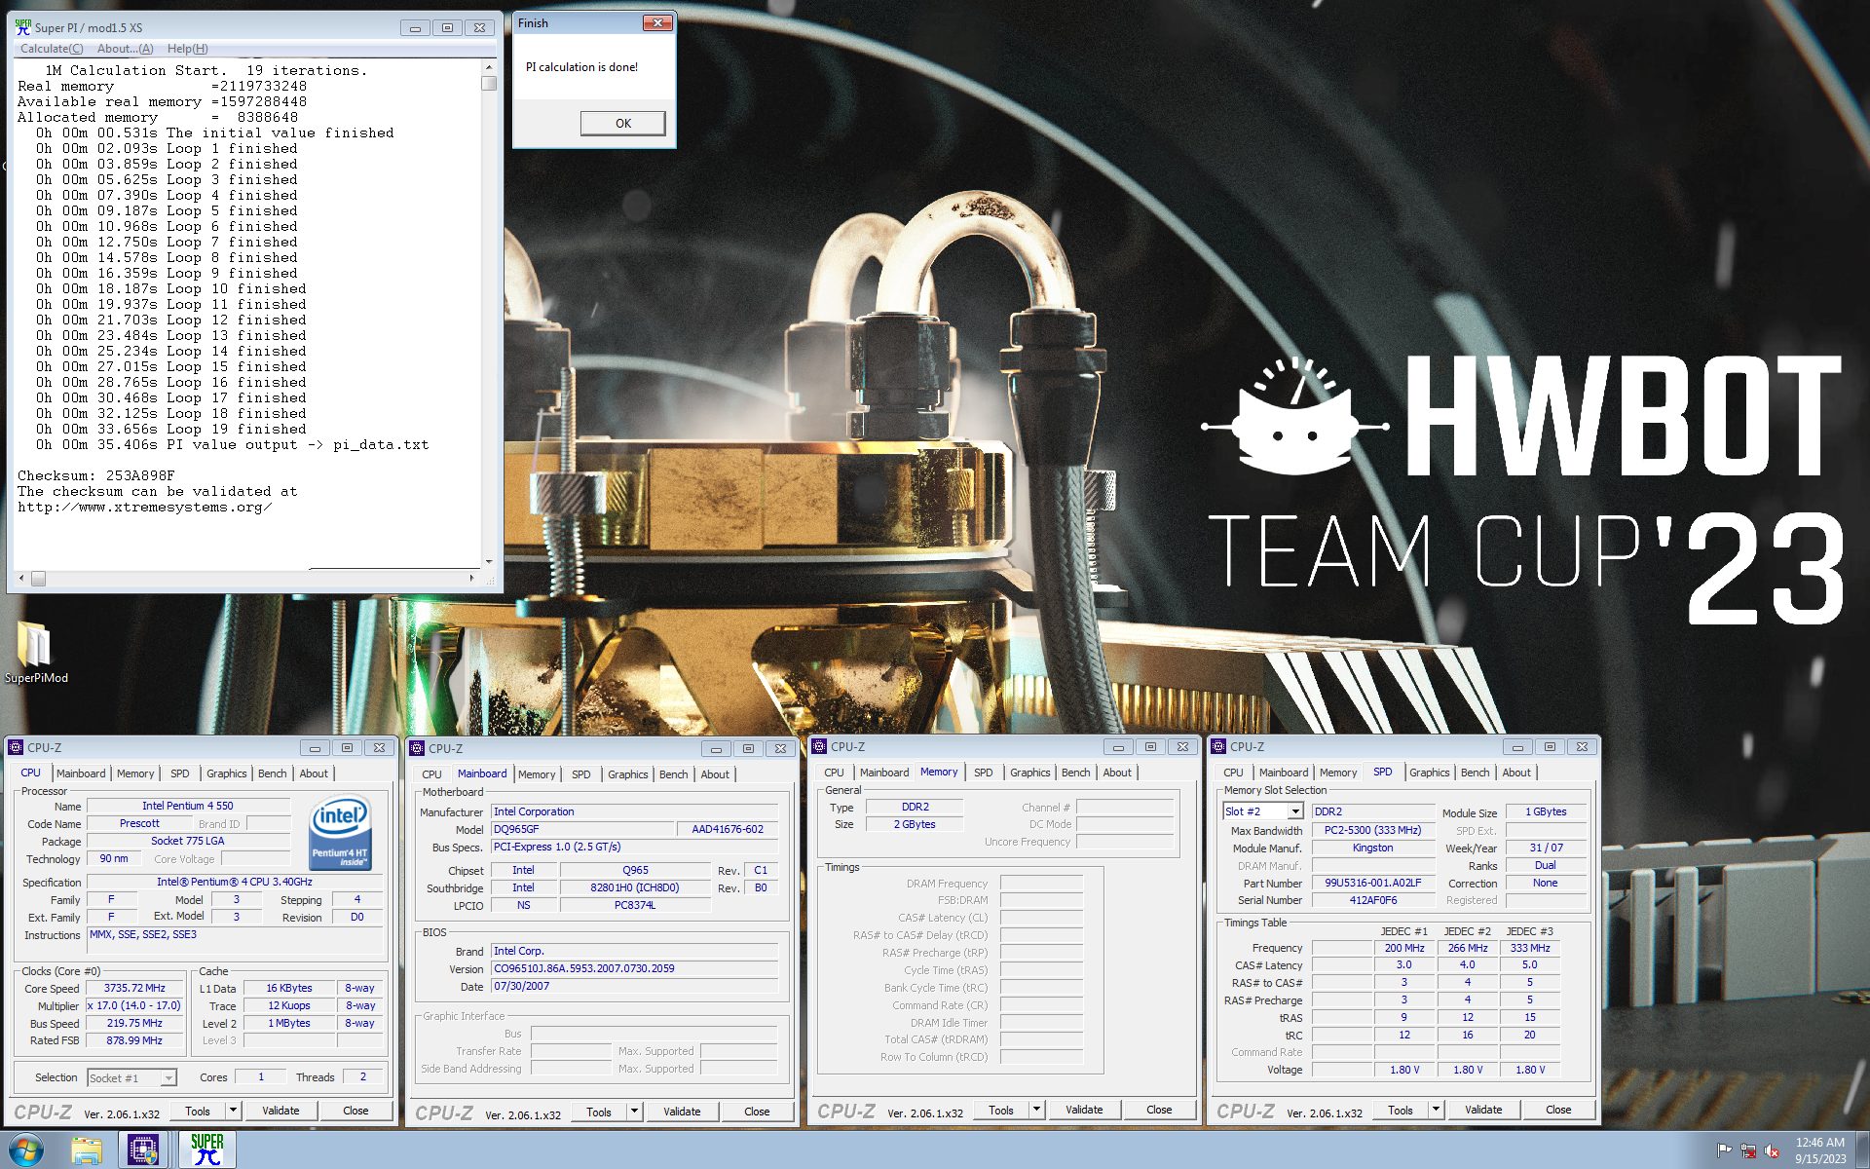The width and height of the screenshot is (1870, 1169).
Task: Click the Rated FSB value 878.99 MHz
Action: pos(134,1040)
